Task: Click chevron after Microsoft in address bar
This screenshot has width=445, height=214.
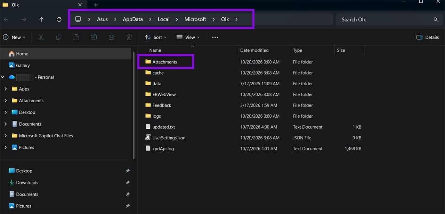Action: [213, 19]
